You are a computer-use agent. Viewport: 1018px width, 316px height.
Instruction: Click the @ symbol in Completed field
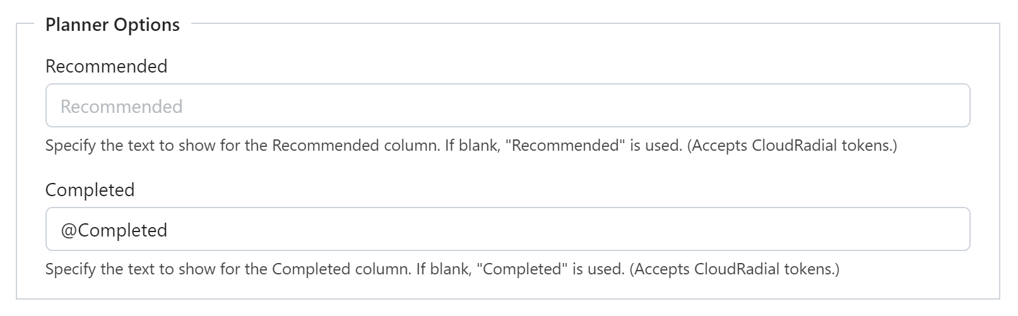pos(69,230)
